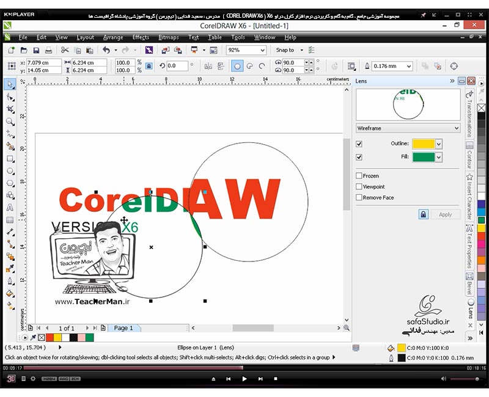
Task: Select the Polygon tool
Action: 10,183
